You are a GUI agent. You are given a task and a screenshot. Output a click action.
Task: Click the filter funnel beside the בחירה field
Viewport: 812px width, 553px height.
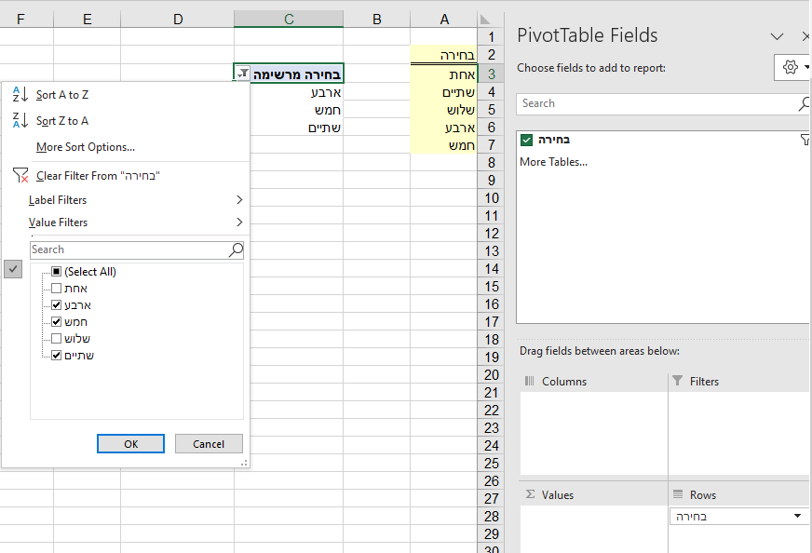(x=805, y=140)
